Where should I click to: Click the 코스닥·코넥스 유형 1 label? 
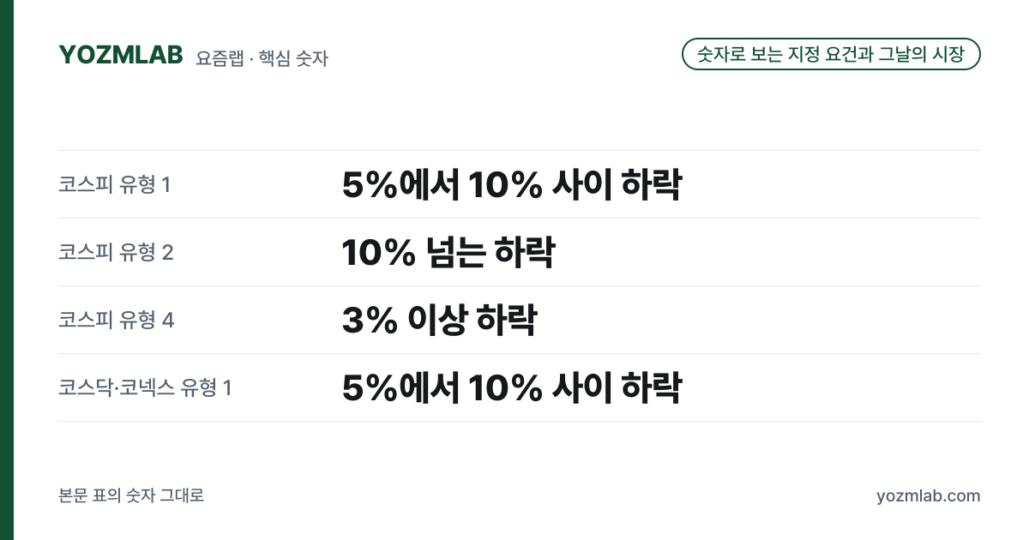click(x=145, y=387)
